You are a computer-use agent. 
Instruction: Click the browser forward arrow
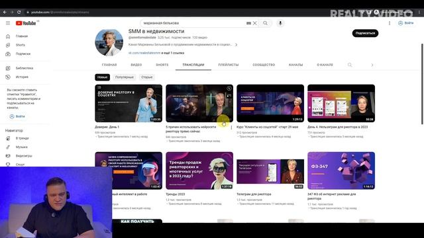[12, 12]
